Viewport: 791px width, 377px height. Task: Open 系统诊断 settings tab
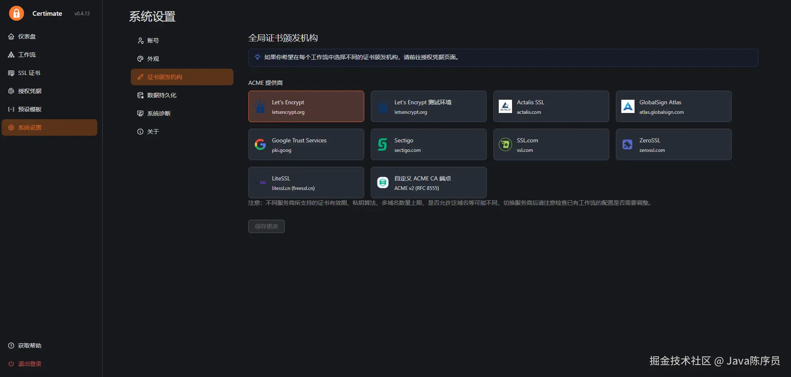182,113
